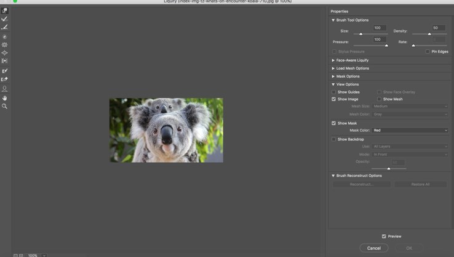The image size is (454, 257).
Task: Select the Thaw Mask tool
Action: point(5,79)
